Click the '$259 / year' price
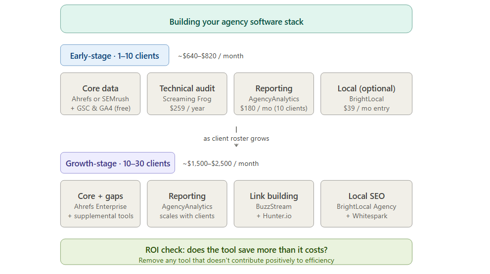490x274 pixels. click(x=187, y=108)
